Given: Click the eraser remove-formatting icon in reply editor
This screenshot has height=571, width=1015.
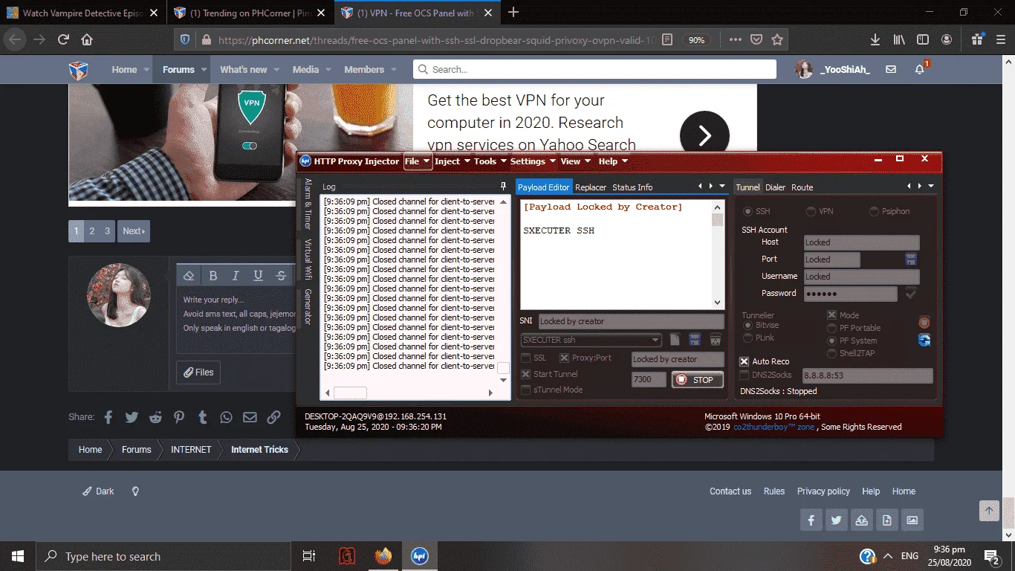Looking at the screenshot, I should (189, 276).
